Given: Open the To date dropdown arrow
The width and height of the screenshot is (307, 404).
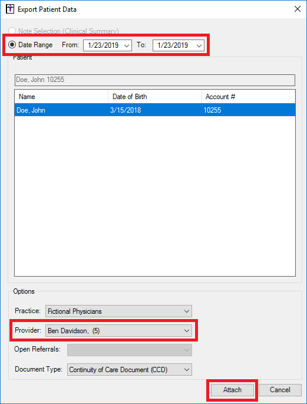Looking at the screenshot, I should 199,45.
